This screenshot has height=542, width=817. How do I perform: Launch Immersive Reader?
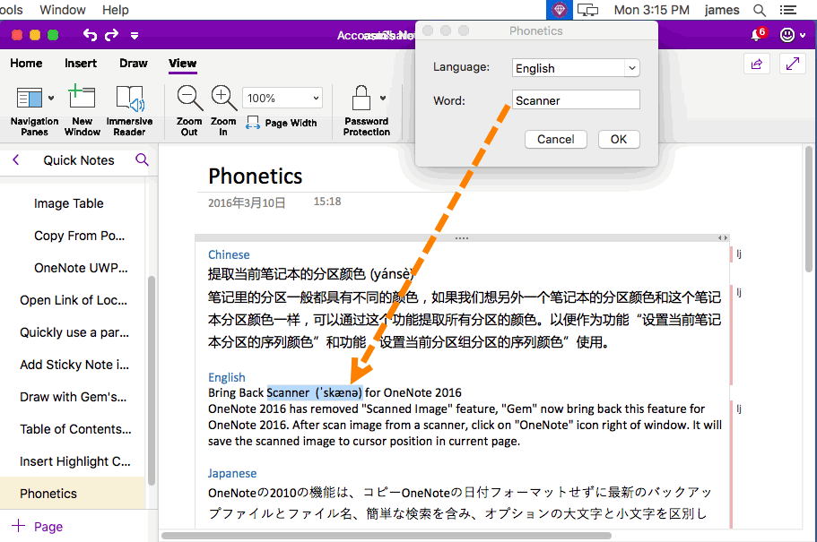[129, 110]
